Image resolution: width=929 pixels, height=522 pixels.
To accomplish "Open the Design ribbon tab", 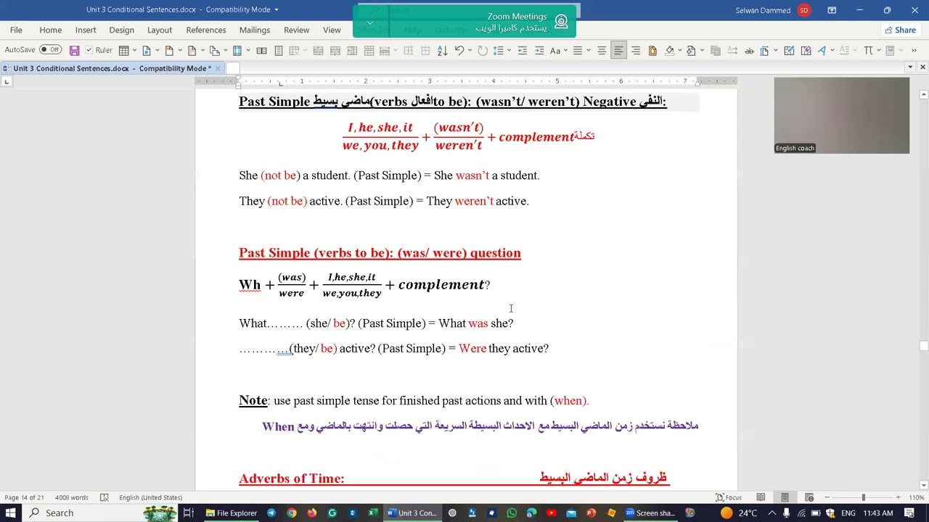I will point(121,30).
